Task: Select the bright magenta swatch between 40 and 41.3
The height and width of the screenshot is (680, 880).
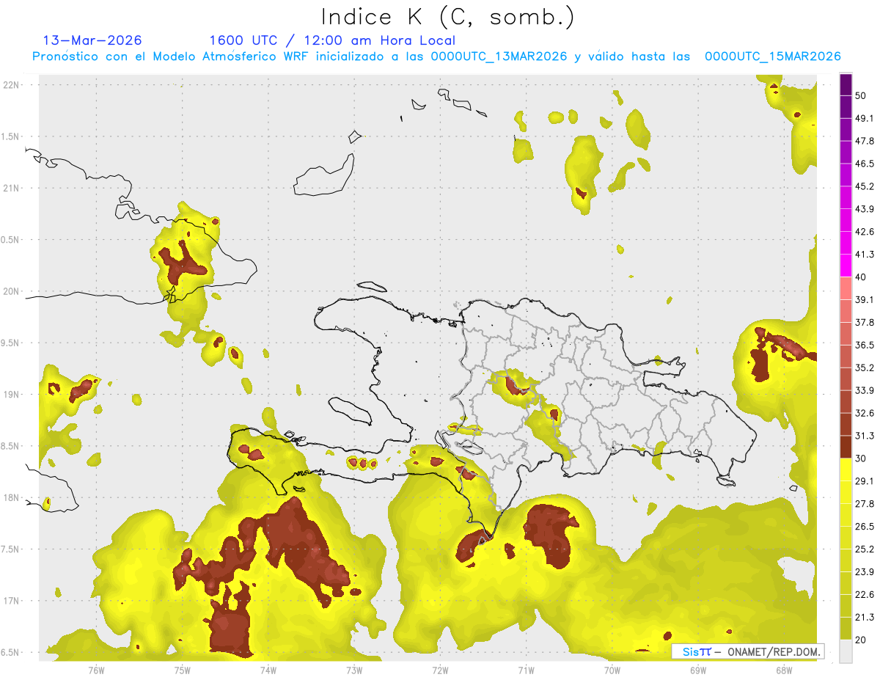Action: 846,266
